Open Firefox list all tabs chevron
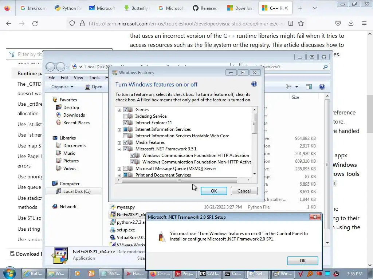This screenshot has width=373, height=279. tap(314, 8)
